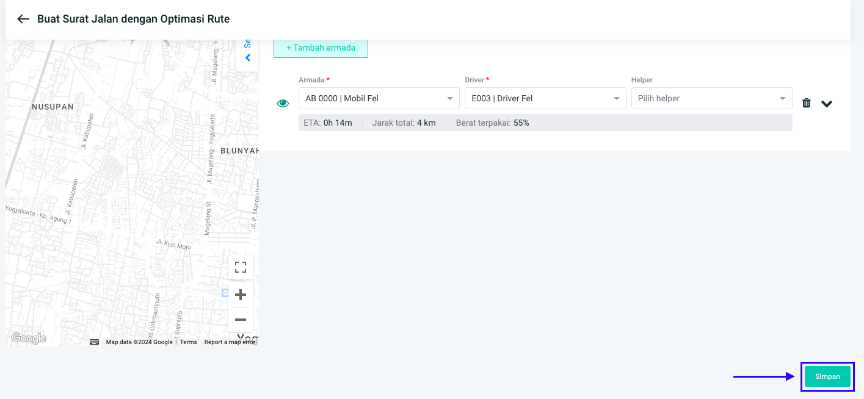
Task: Open the map Terms link
Action: [x=188, y=342]
